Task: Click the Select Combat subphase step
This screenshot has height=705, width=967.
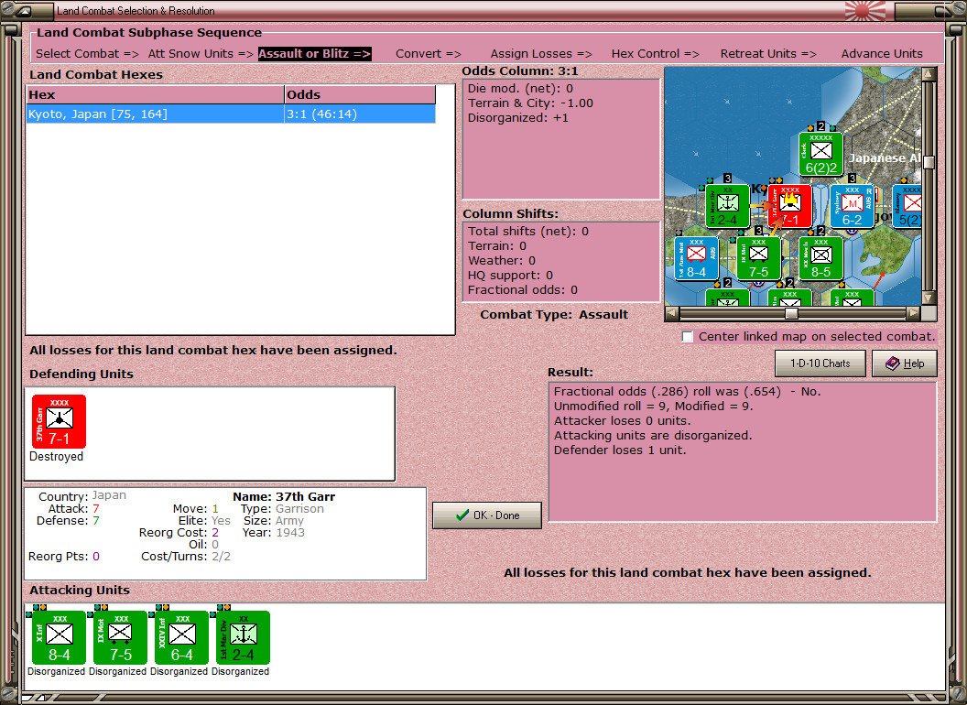Action: coord(87,54)
